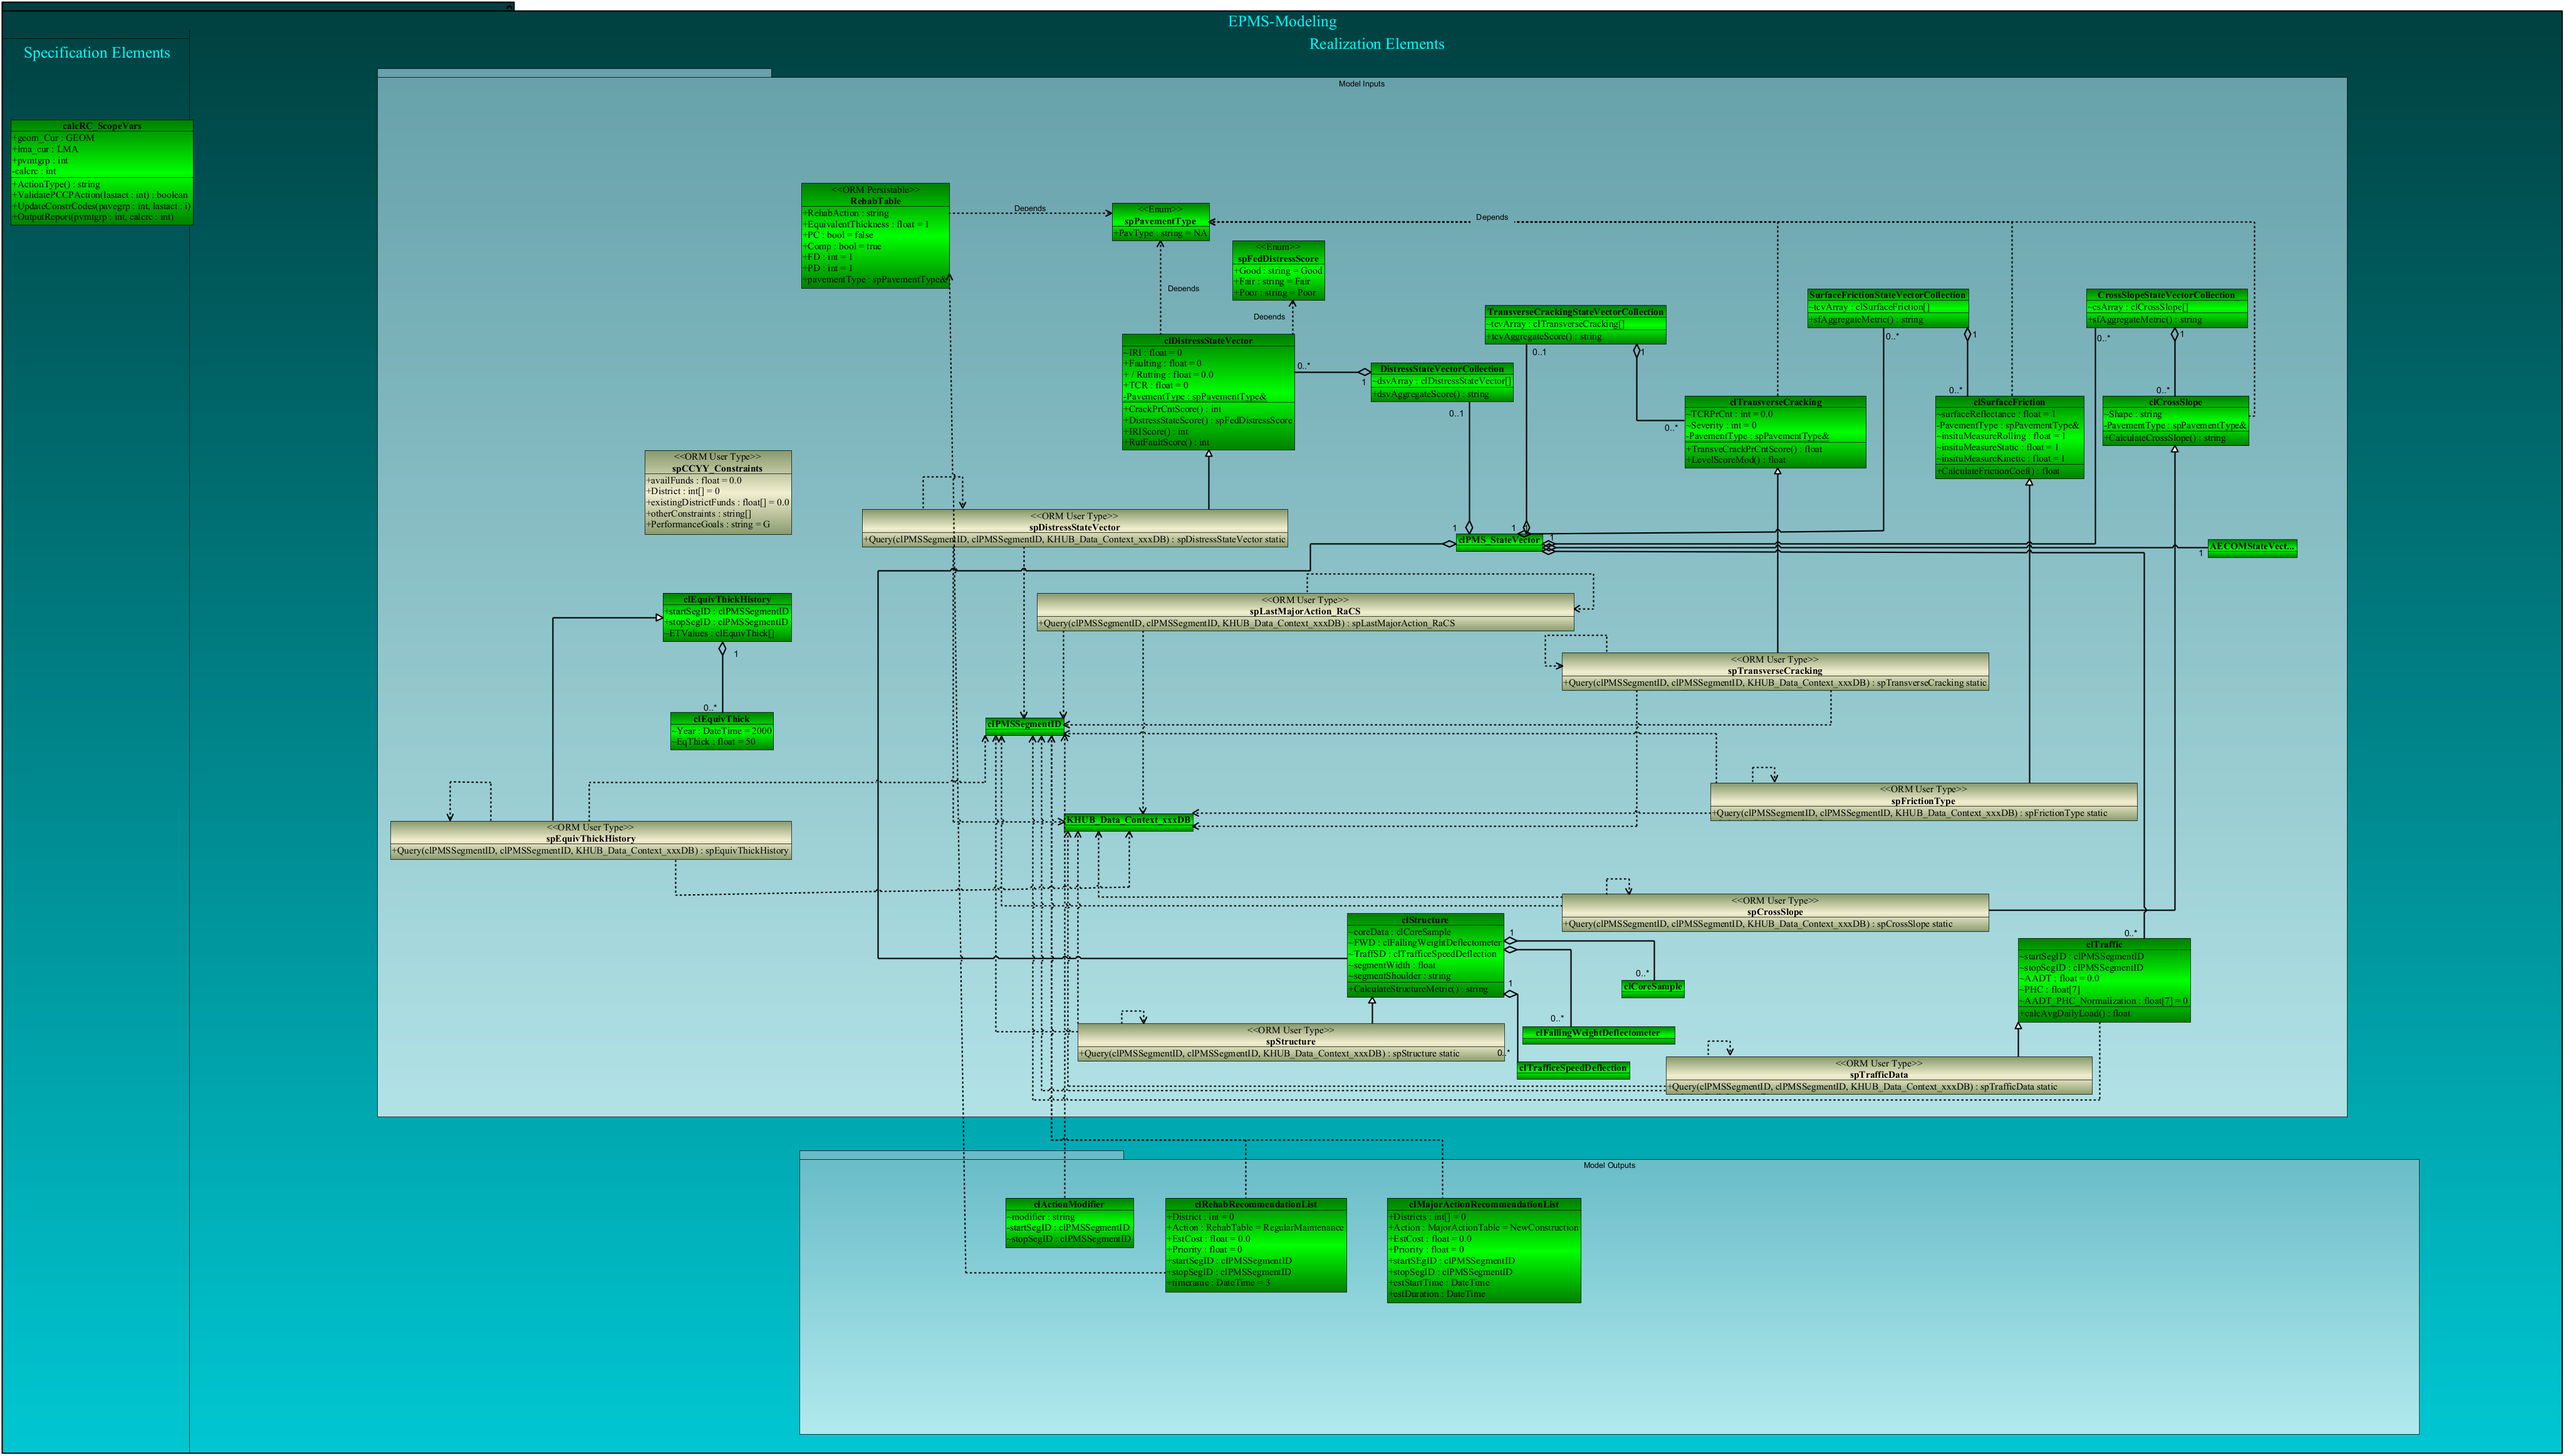2565x1456 pixels.
Task: Select the spLastMajorAction_RaCS user type title
Action: point(1304,611)
